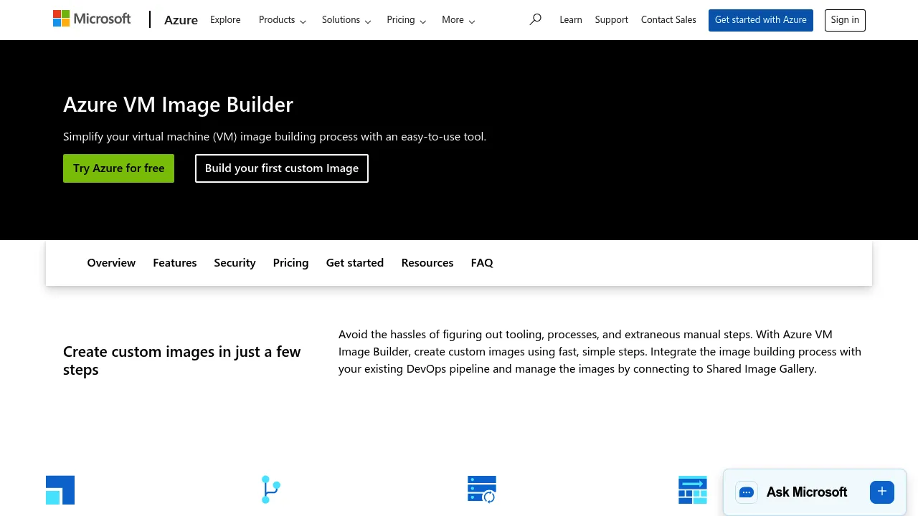Go to the Overview tab
918x516 pixels.
[111, 263]
